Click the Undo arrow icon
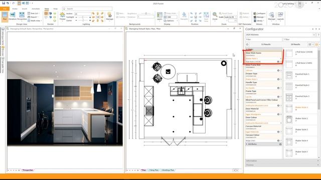 pos(8,3)
